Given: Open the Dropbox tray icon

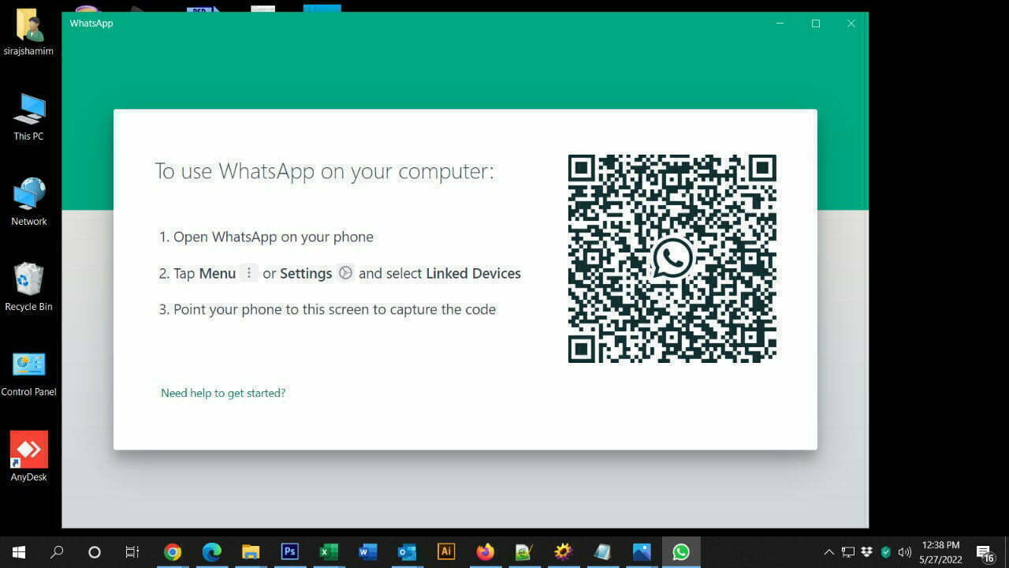Looking at the screenshot, I should pos(867,552).
